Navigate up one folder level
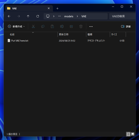The width and height of the screenshot is (139, 140). coord(28,16)
